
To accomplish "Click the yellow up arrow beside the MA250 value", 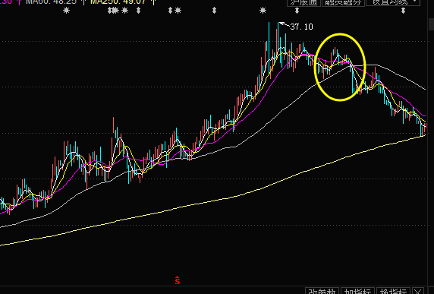I will coord(154,2).
